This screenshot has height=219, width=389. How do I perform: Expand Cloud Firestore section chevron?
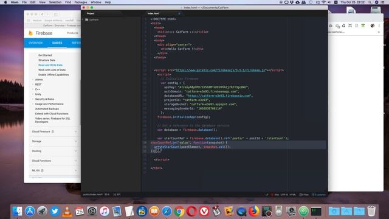pyautogui.click(x=75, y=131)
